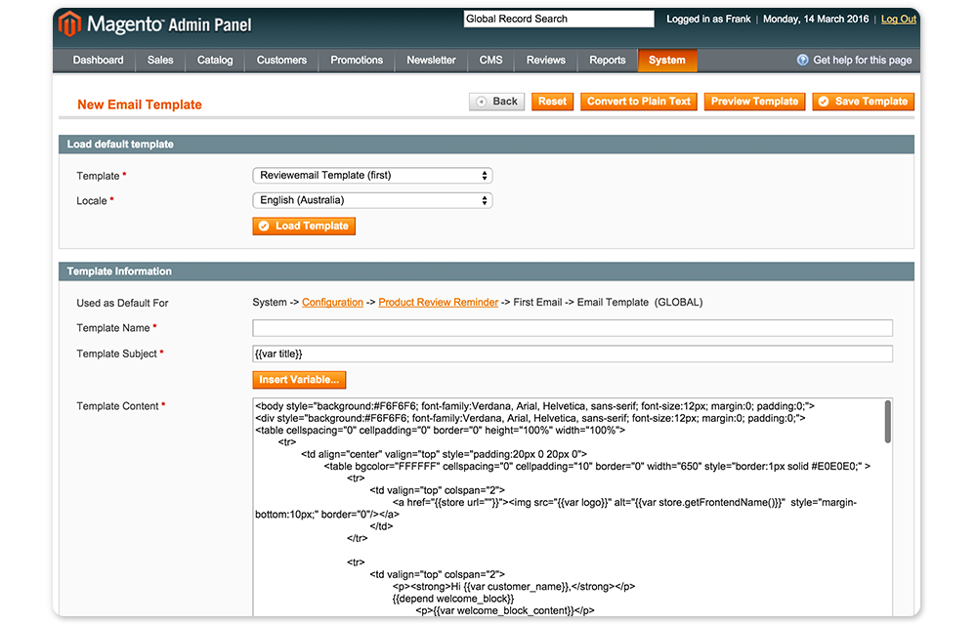Screen dimensions: 977x624
Task: Click Convert to Plain Text
Action: click(x=639, y=102)
